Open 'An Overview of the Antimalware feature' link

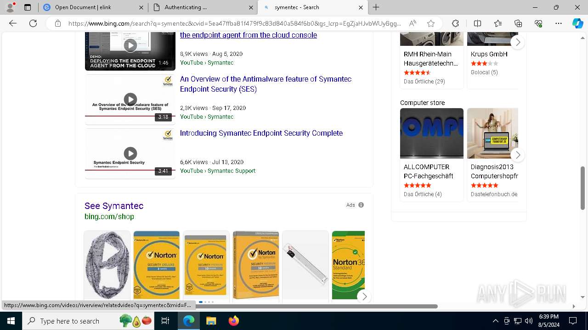[266, 84]
